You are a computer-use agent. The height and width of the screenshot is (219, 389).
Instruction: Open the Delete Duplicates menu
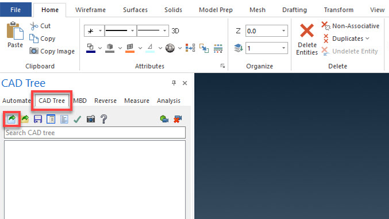tap(346, 39)
